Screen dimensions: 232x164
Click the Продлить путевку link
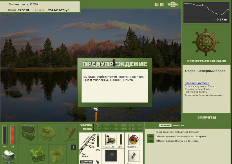click(197, 83)
